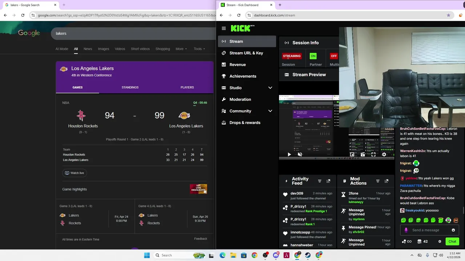The image size is (465, 261).
Task: Open Drops & rewards page
Action: 247,123
